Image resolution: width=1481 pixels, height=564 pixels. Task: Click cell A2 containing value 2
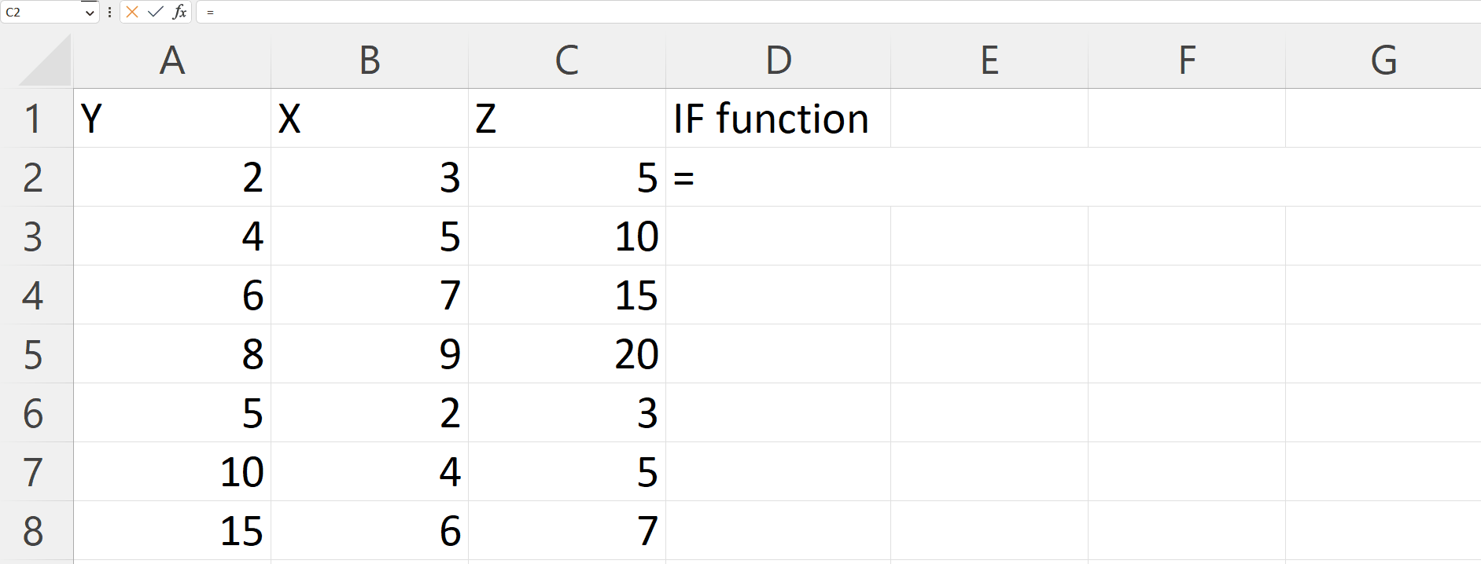point(172,178)
